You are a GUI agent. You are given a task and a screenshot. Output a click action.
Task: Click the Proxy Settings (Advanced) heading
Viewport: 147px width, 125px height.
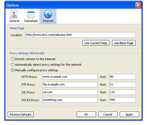coord(27,53)
